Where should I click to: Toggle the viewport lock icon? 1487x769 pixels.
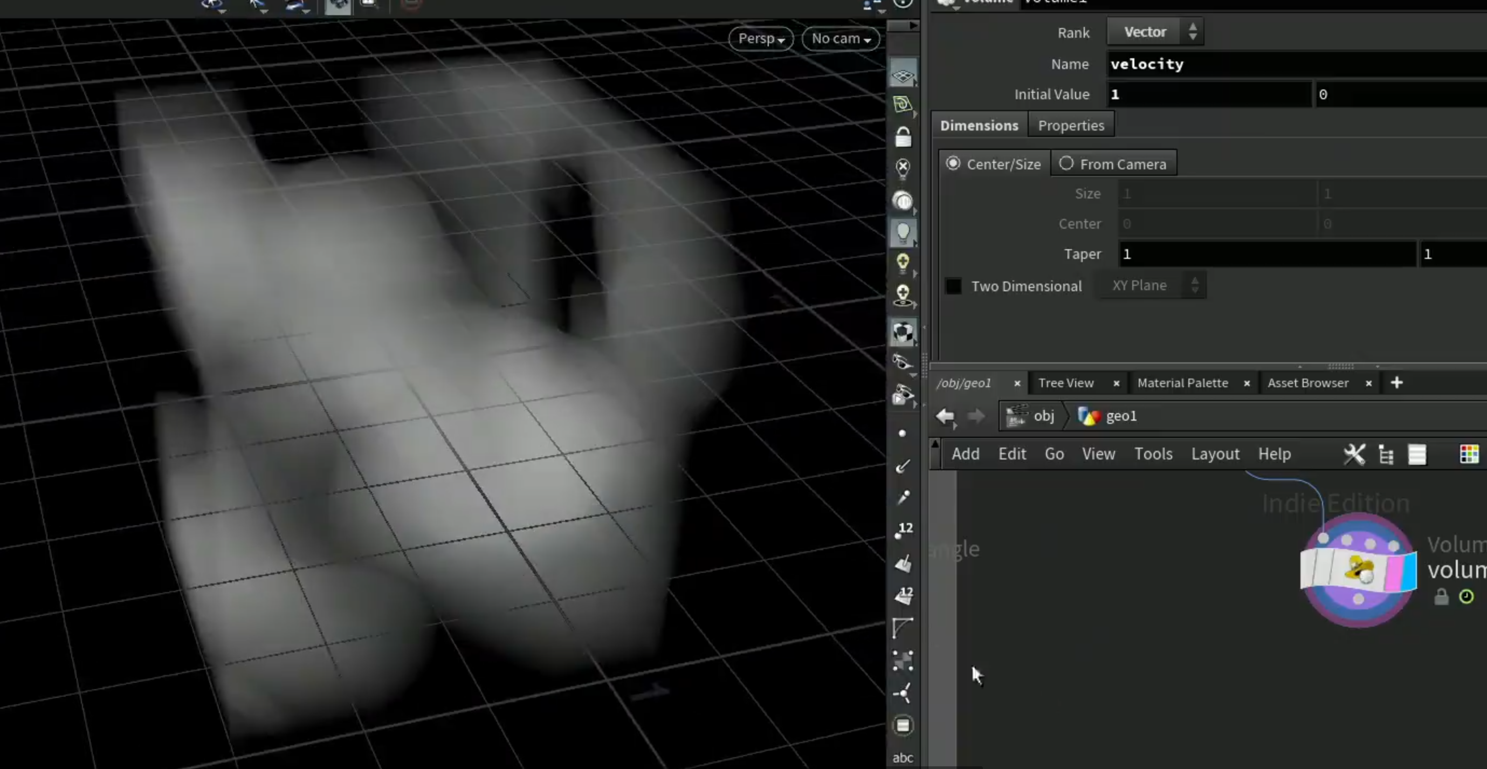(903, 138)
